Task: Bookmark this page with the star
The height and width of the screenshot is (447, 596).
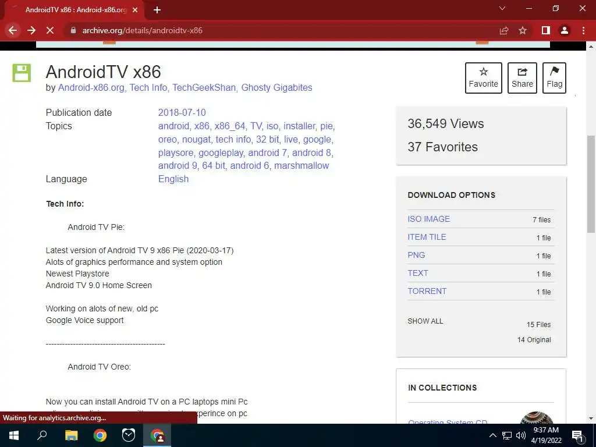Action: pyautogui.click(x=523, y=30)
